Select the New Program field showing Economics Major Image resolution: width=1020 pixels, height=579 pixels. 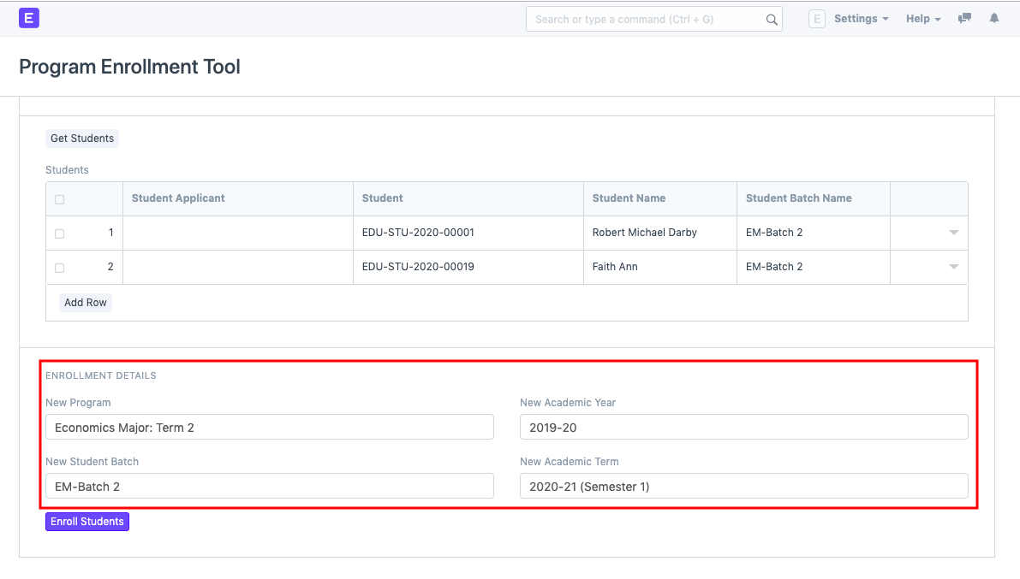coord(269,427)
